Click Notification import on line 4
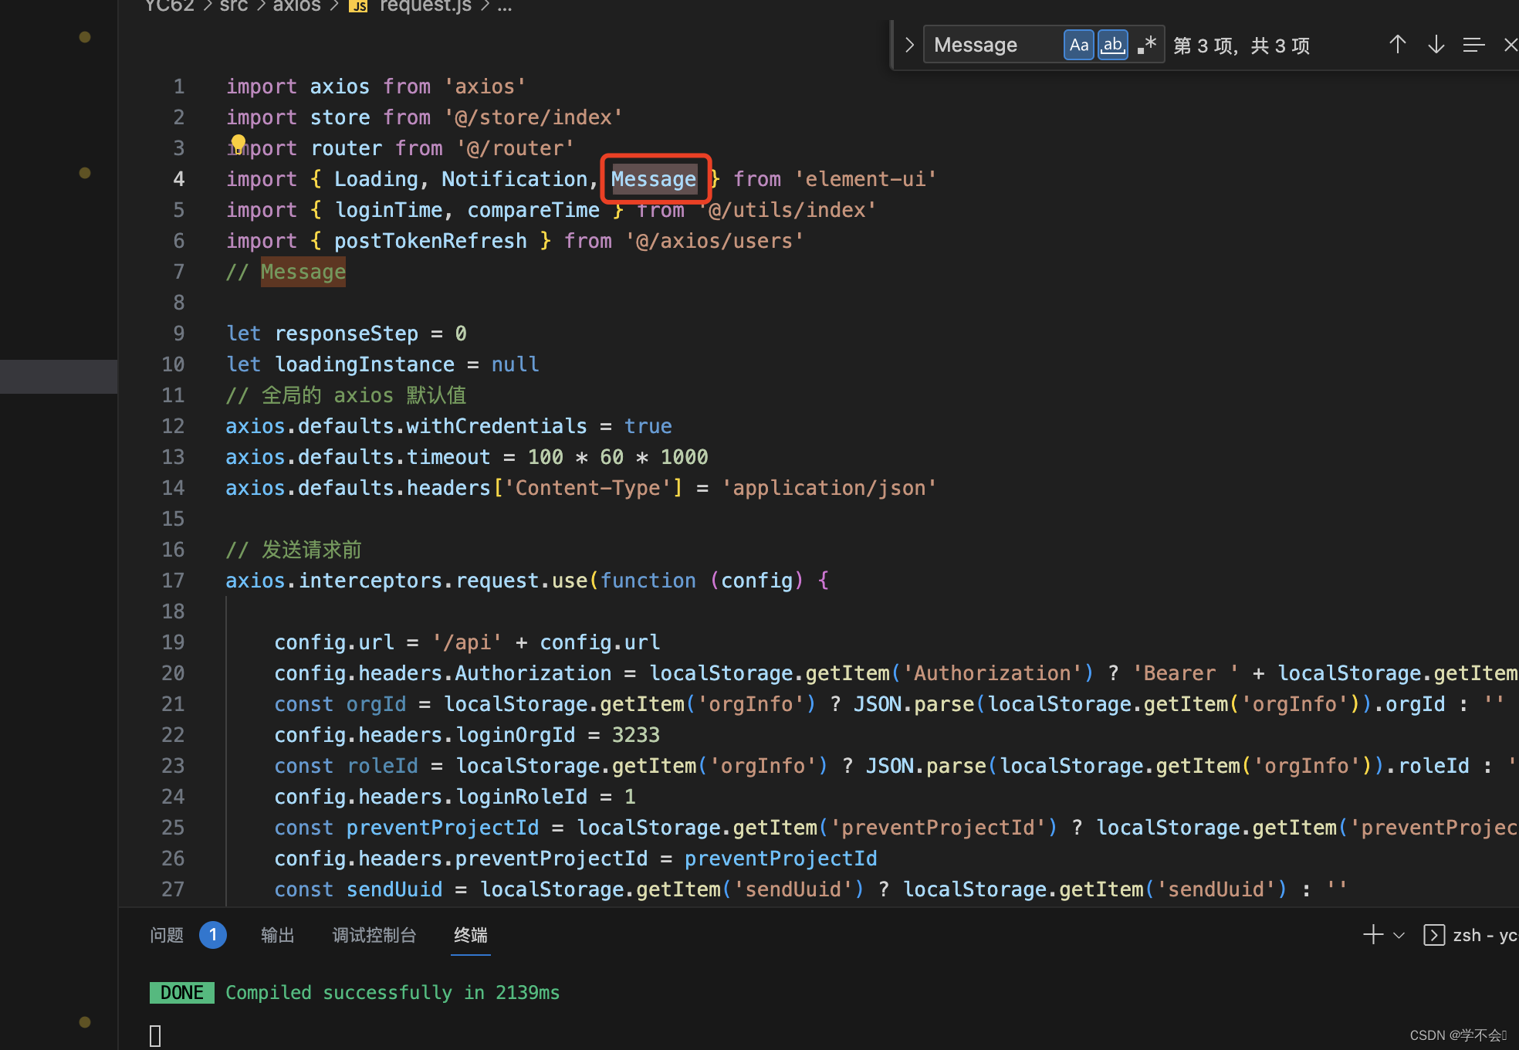Image resolution: width=1519 pixels, height=1050 pixels. [515, 179]
